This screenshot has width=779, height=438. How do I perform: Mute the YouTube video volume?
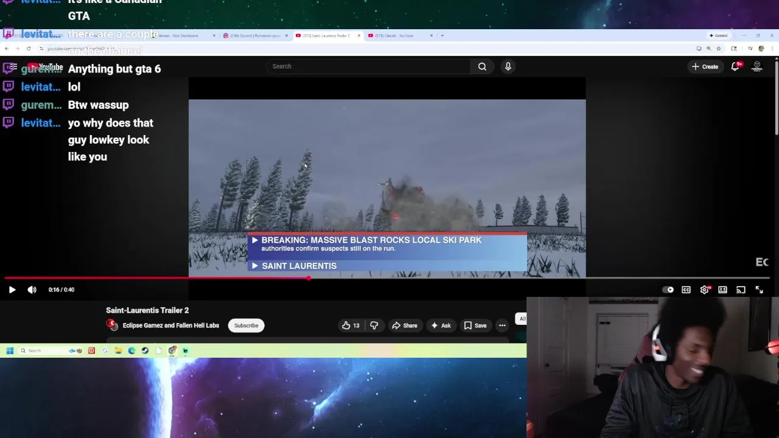[x=32, y=290]
